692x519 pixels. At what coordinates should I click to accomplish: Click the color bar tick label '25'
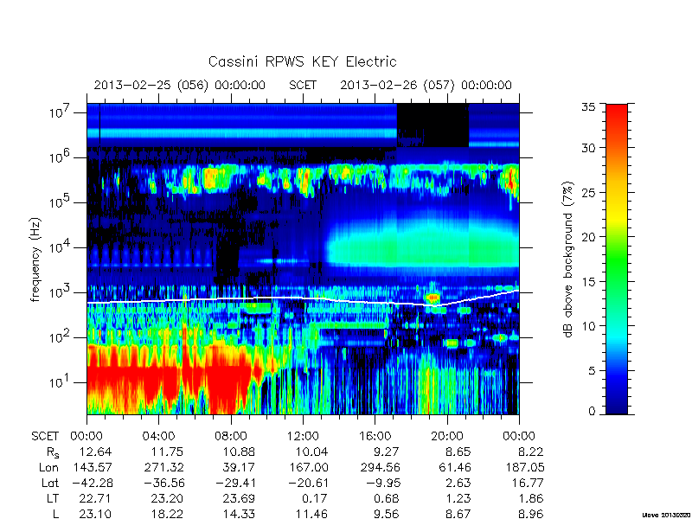coord(588,192)
